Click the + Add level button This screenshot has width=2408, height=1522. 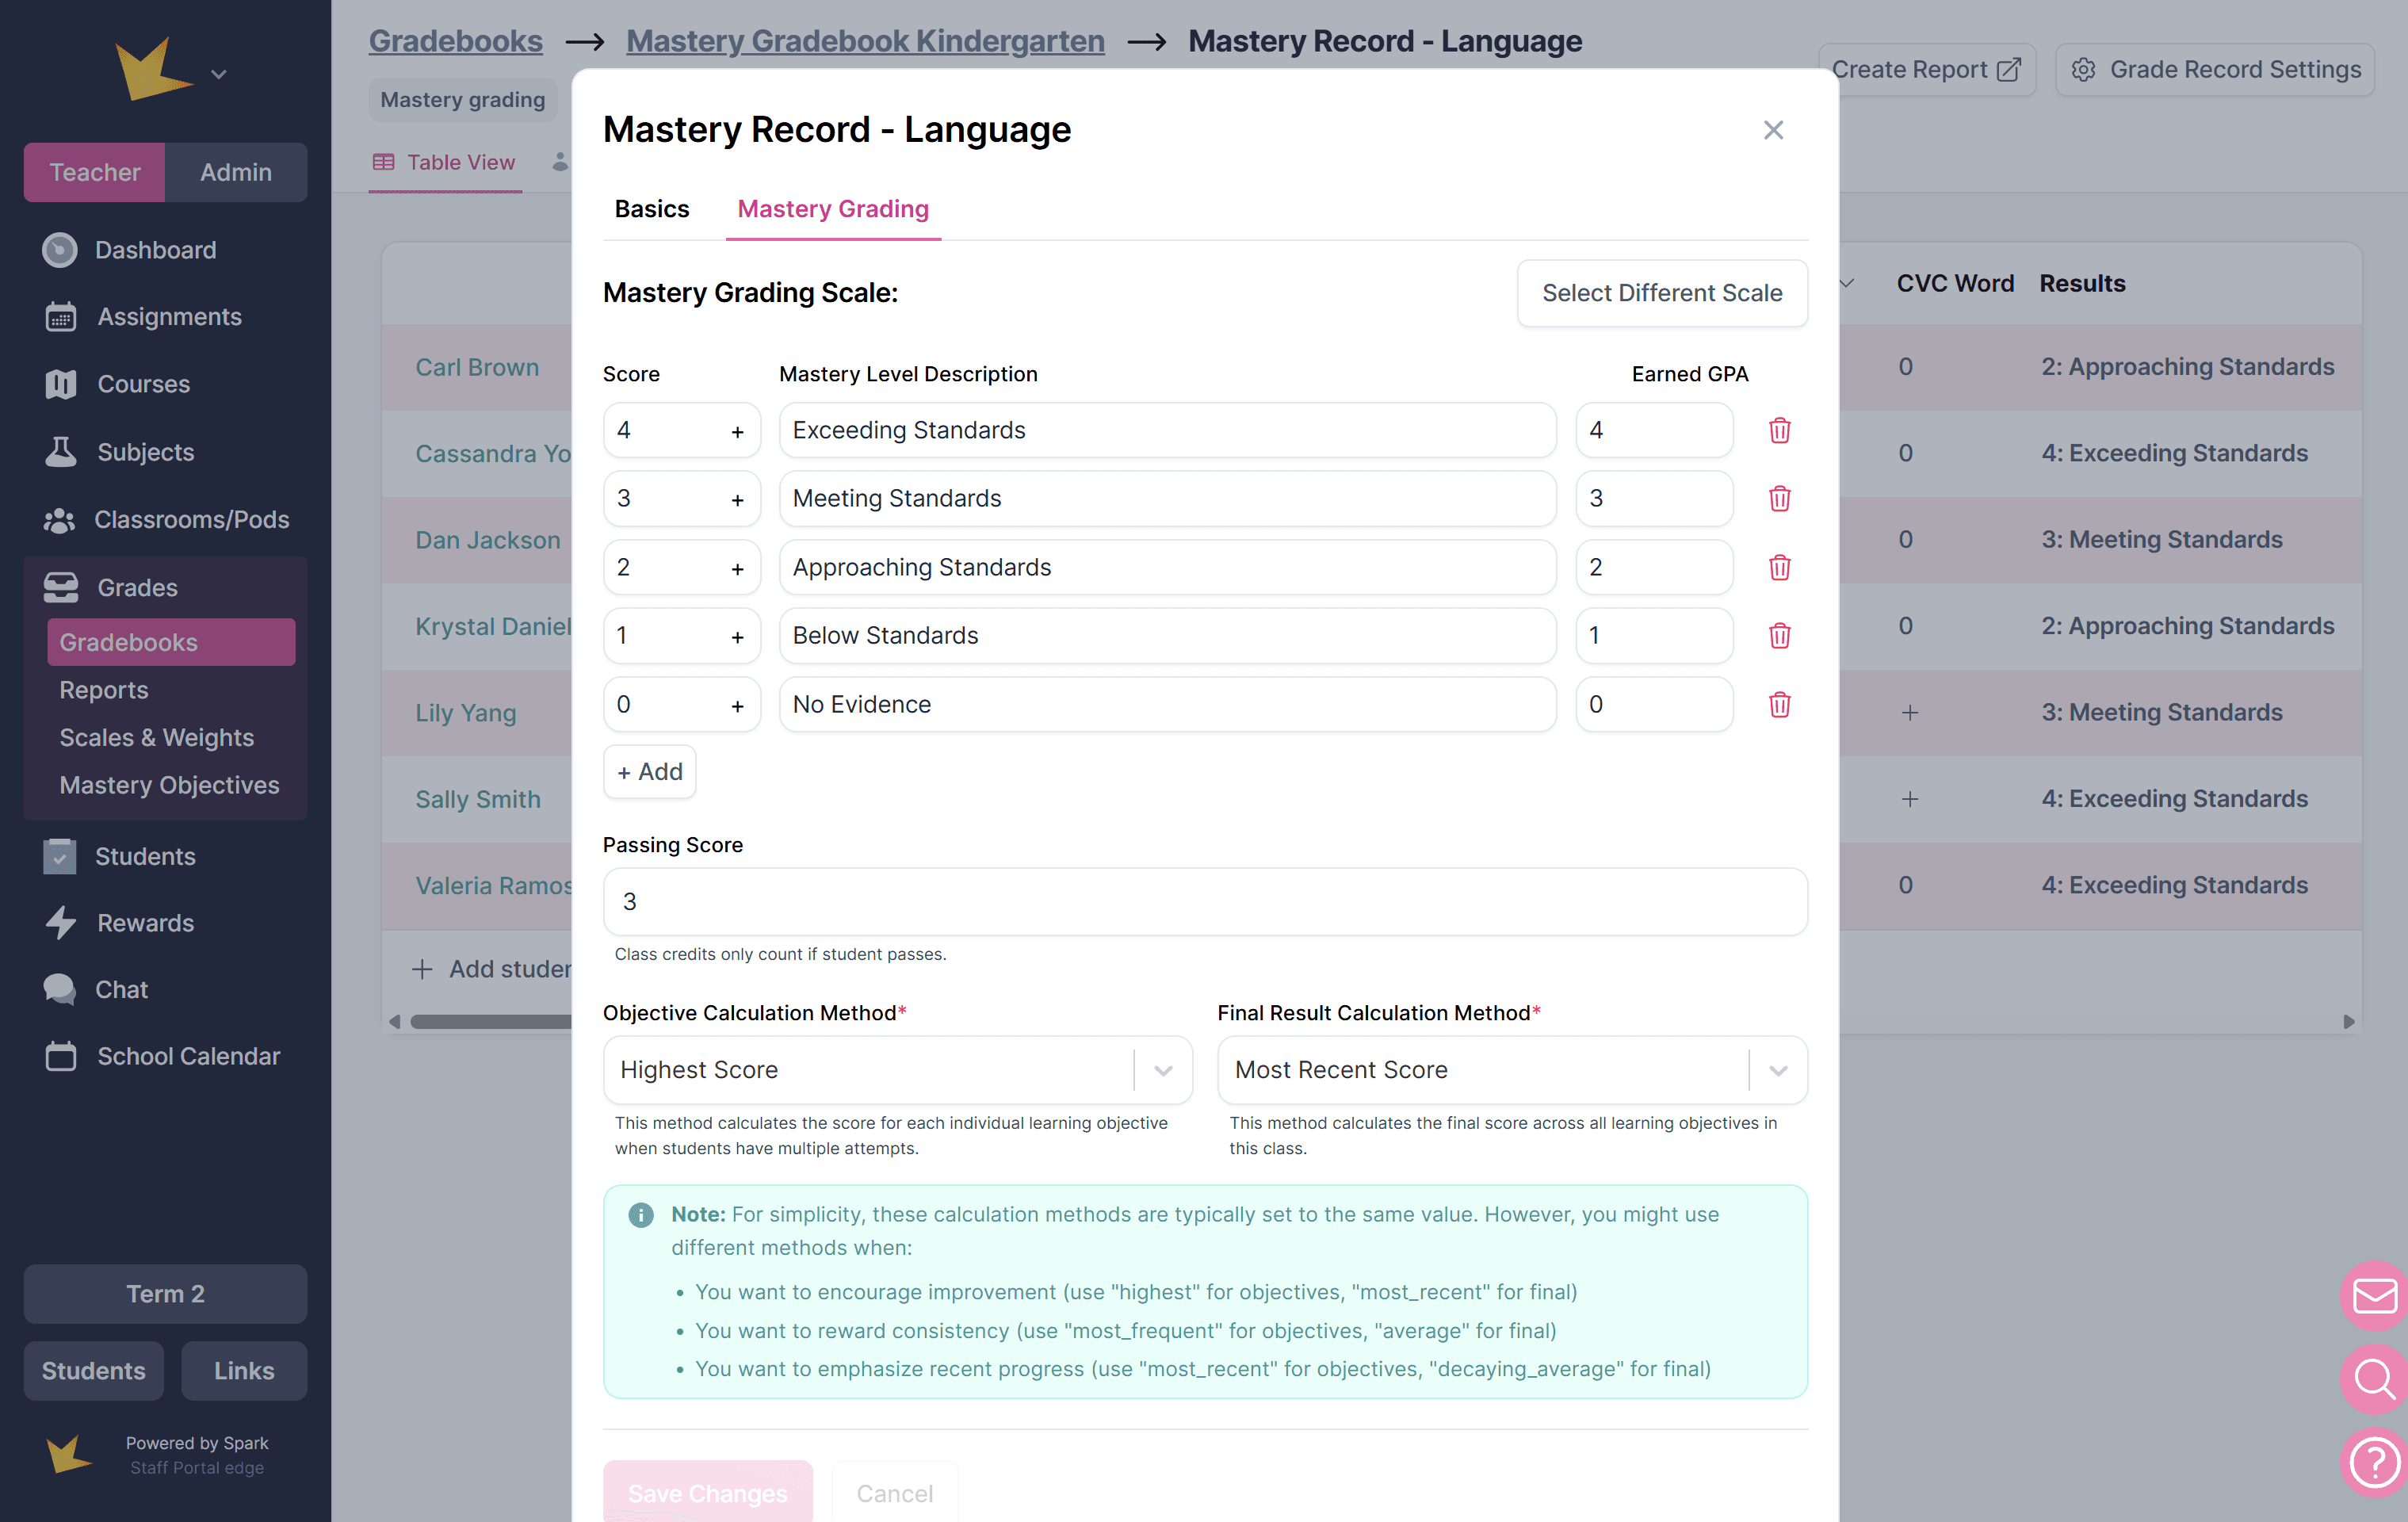click(x=649, y=772)
